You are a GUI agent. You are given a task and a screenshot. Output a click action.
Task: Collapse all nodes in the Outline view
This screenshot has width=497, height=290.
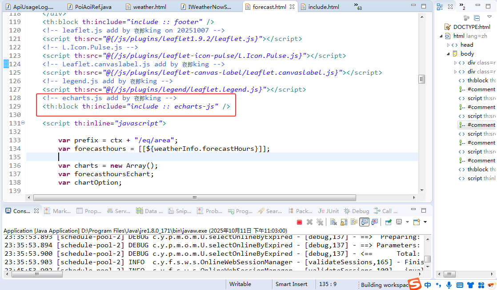(477, 18)
